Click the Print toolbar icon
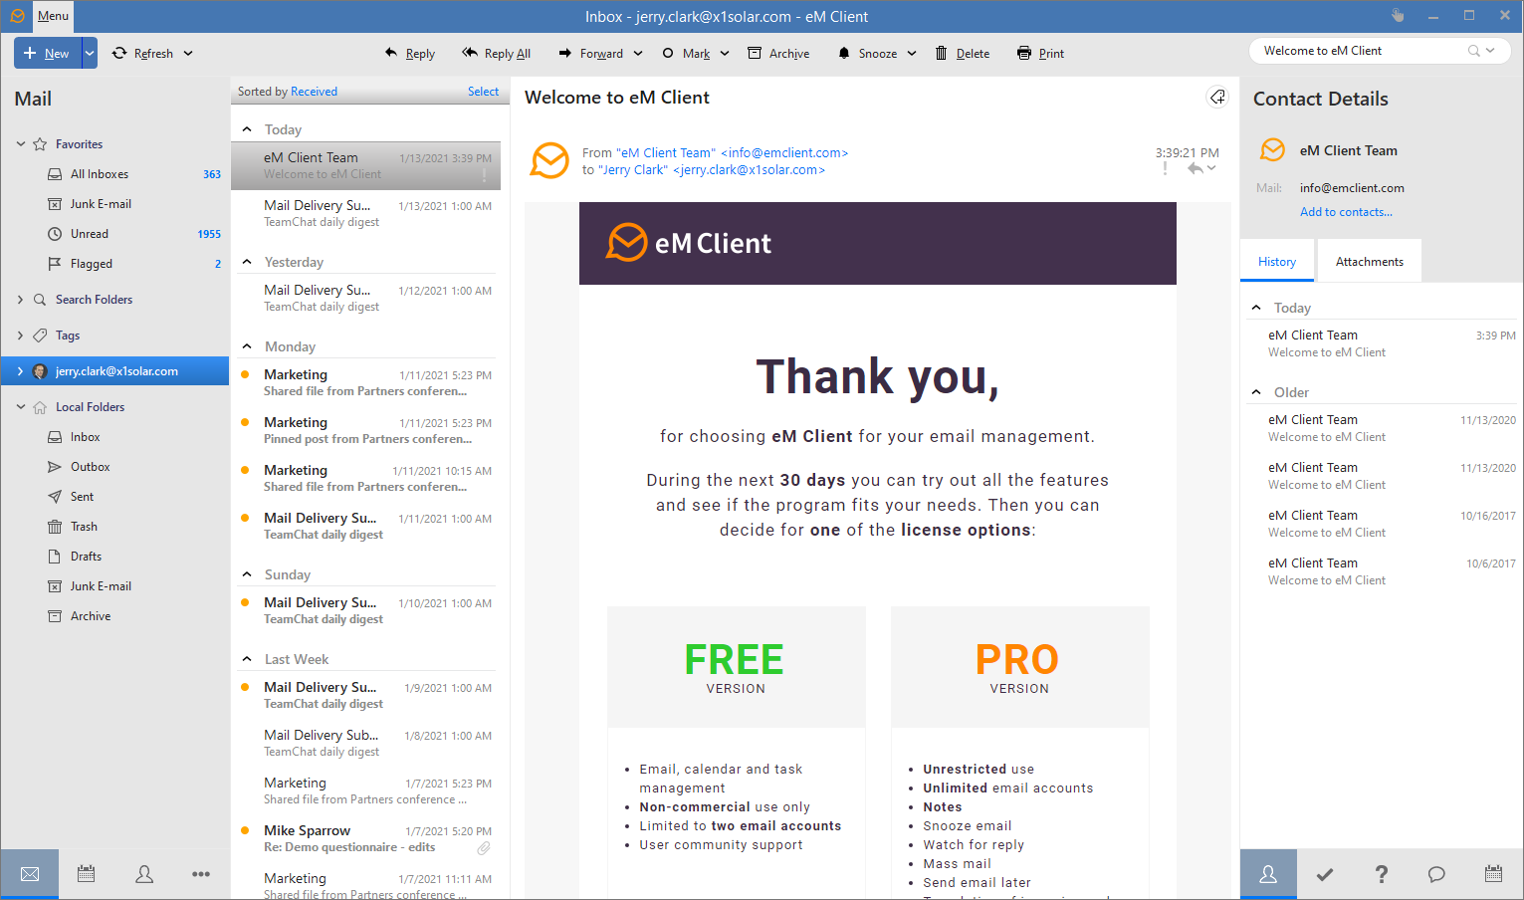Viewport: 1524px width, 900px height. pyautogui.click(x=1024, y=54)
